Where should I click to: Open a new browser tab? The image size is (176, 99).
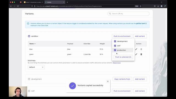coord(67,2)
